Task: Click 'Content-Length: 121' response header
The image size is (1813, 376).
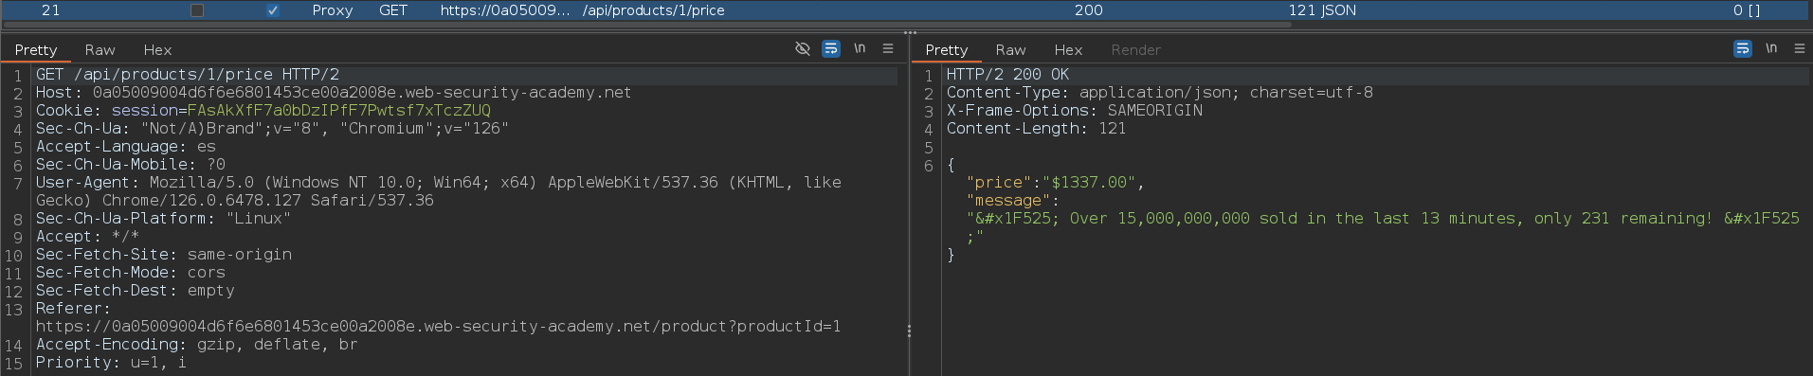Action: [x=1037, y=129]
